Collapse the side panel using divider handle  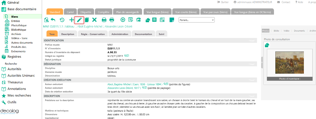click(262, 62)
